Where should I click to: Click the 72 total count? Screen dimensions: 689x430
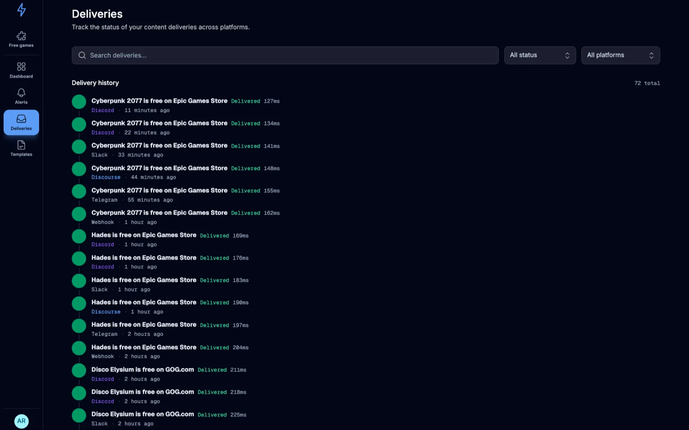(647, 83)
